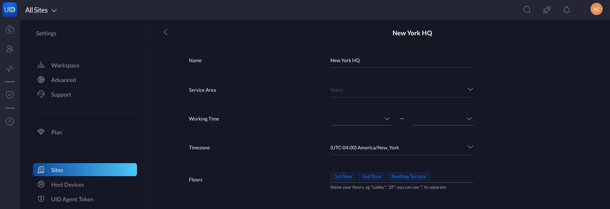Open the search magnifier icon
Image resolution: width=610 pixels, height=209 pixels.
pos(527,10)
